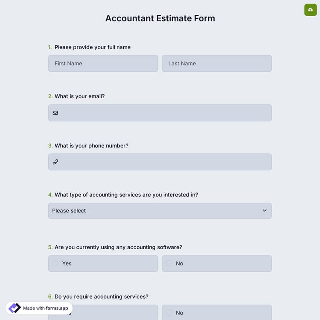Click the "What is your phone number?" label
Screen dimensions: 320x320
[91, 145]
